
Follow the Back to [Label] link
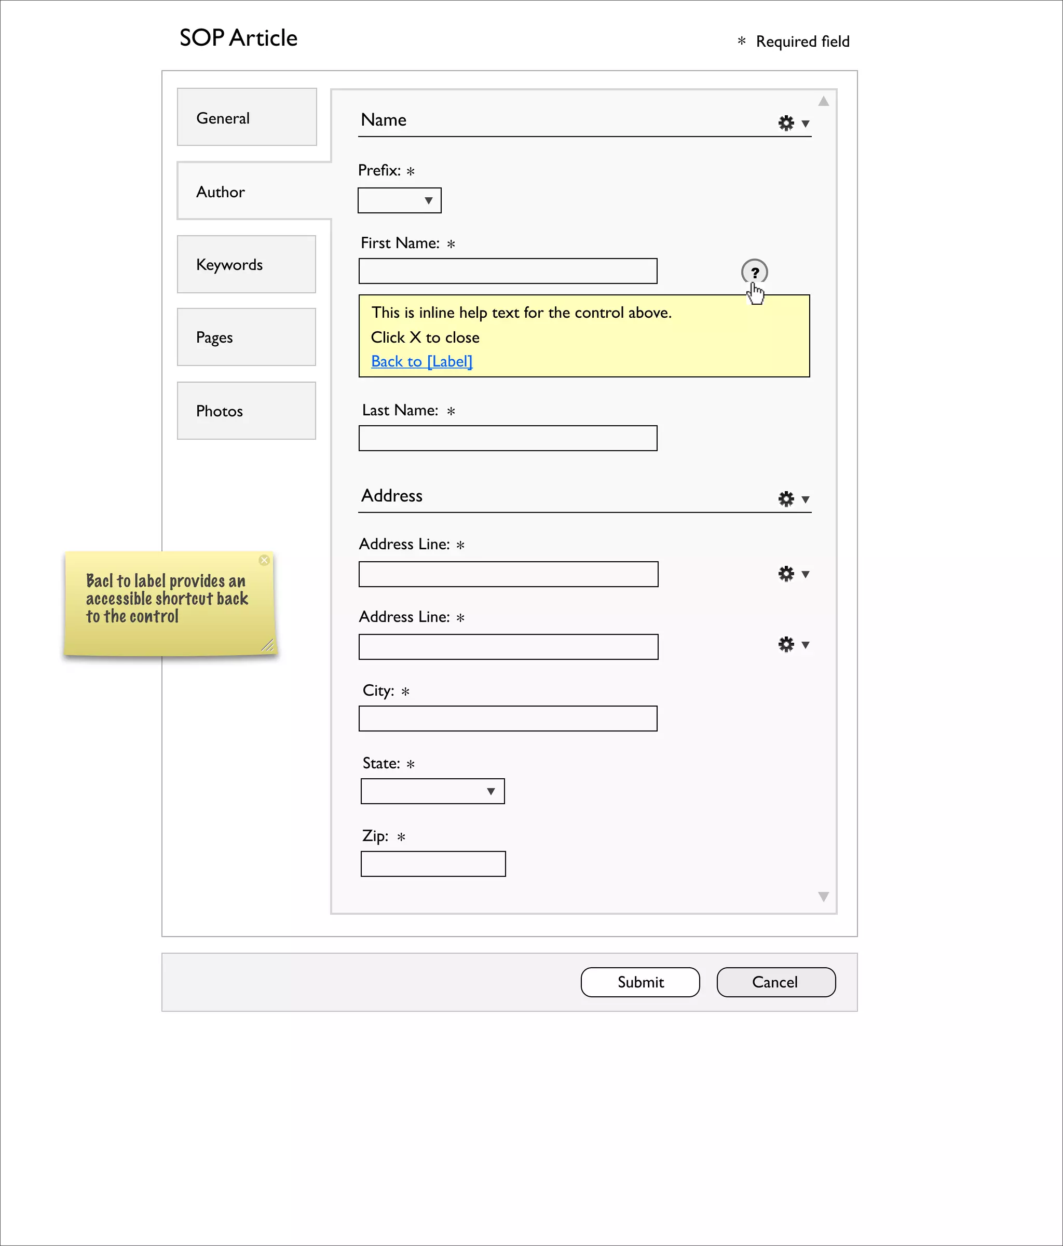[x=421, y=361]
